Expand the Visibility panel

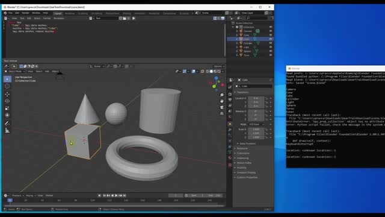(242, 168)
